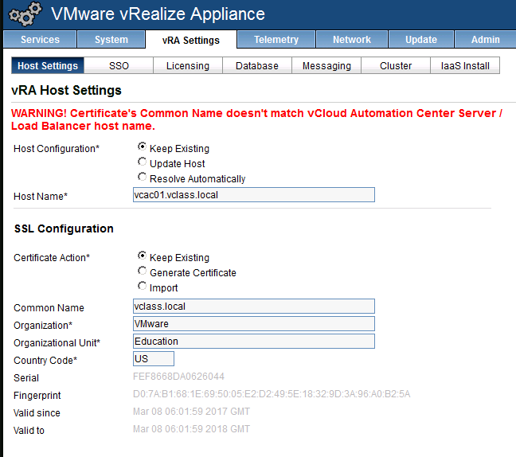
Task: Select the Update Host radio button
Action: click(x=143, y=162)
